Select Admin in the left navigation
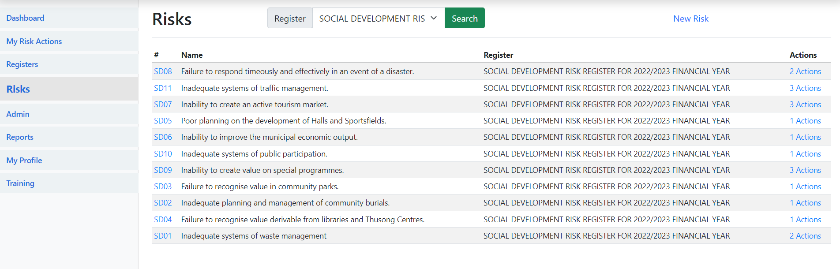This screenshot has width=840, height=269. coord(18,114)
